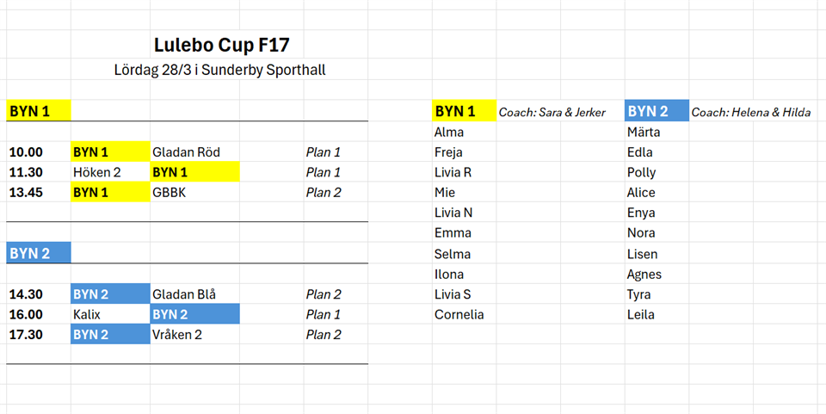
Task: Click the "Coach: Sara & Jerker" cell
Action: [x=552, y=112]
